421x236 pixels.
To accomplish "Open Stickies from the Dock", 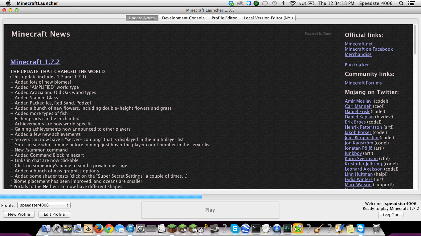I will 350,228.
